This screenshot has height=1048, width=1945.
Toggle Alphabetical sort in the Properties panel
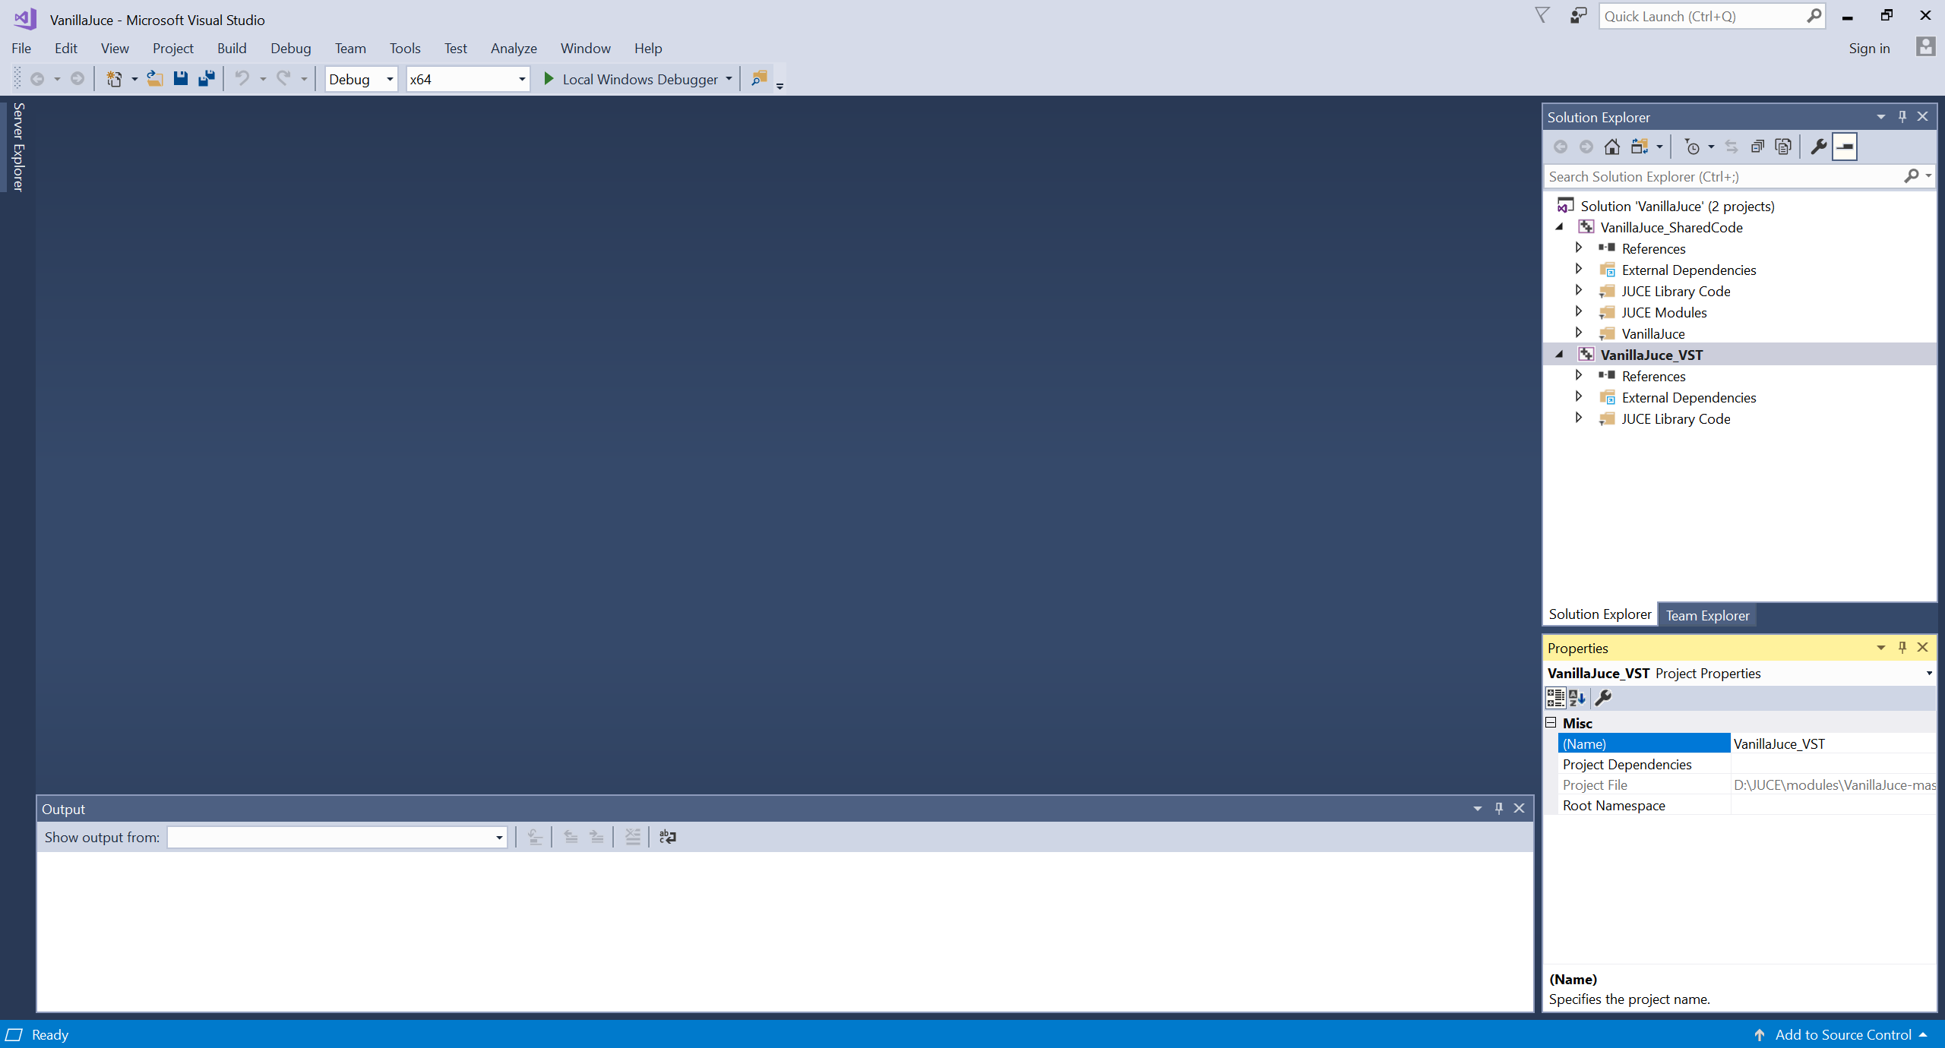(1577, 698)
